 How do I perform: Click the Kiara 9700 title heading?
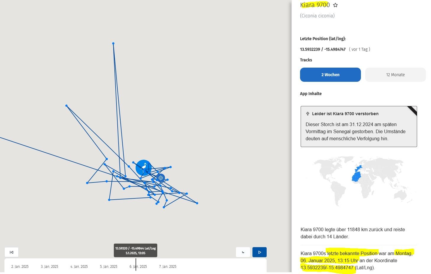315,5
